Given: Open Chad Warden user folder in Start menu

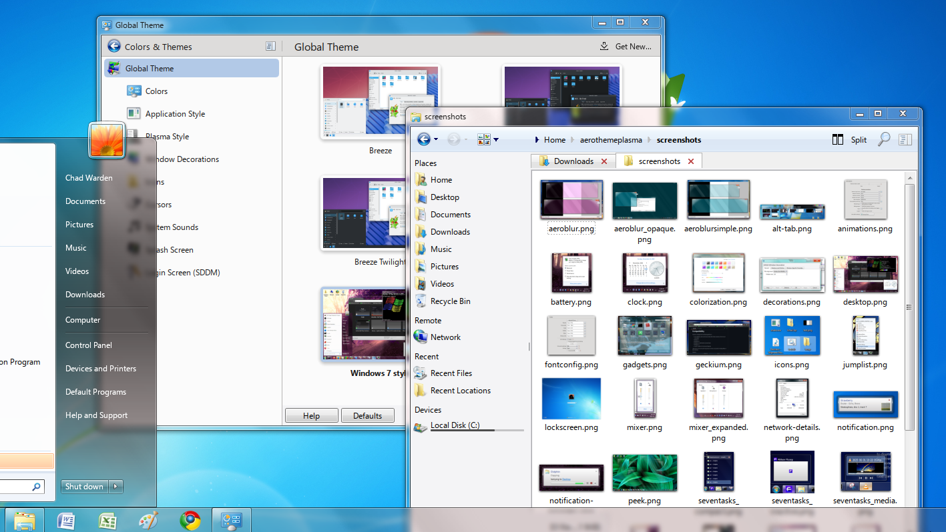Looking at the screenshot, I should coord(89,178).
